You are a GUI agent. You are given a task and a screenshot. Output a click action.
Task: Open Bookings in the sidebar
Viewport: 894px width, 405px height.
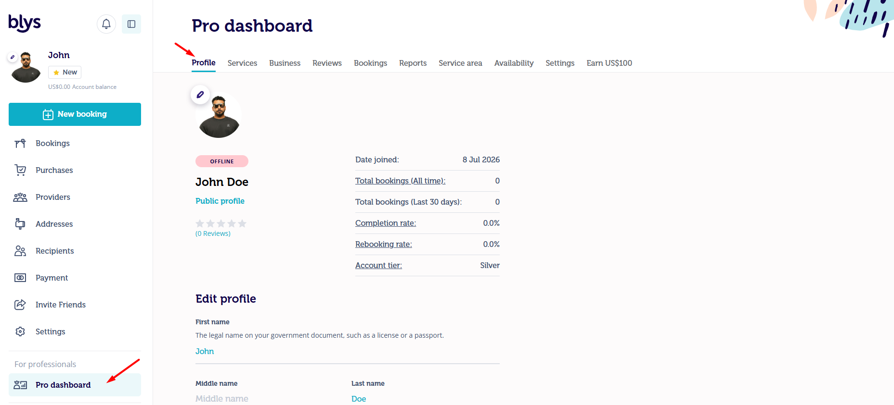click(x=75, y=143)
